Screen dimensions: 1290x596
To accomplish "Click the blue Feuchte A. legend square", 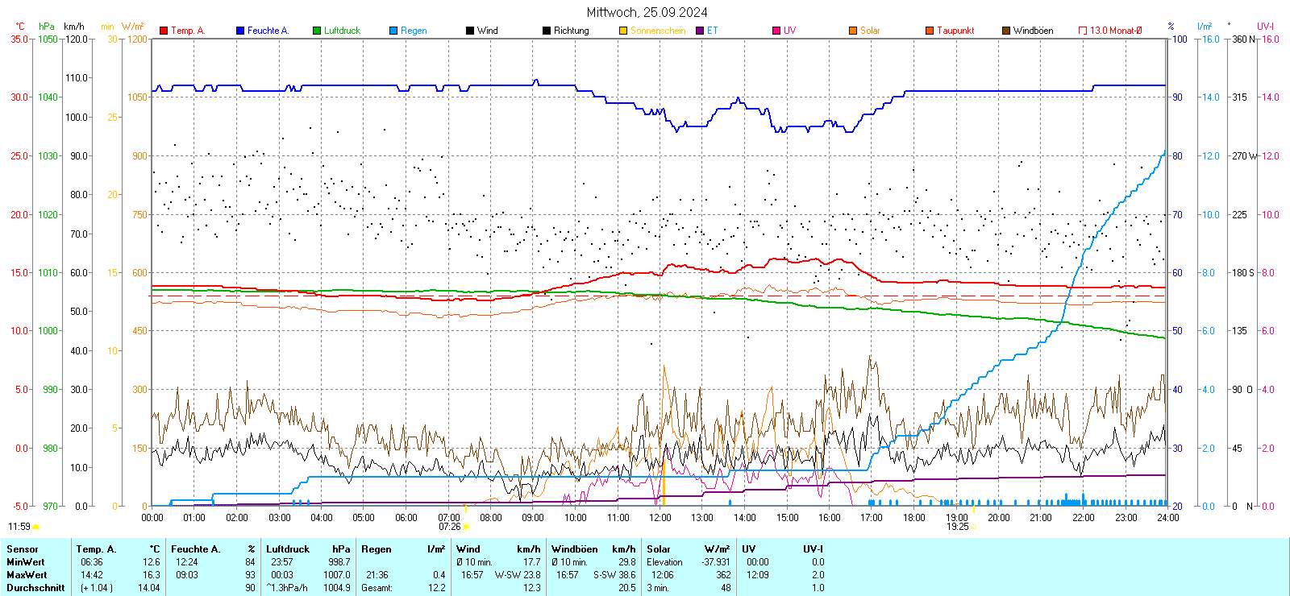I will (x=240, y=31).
